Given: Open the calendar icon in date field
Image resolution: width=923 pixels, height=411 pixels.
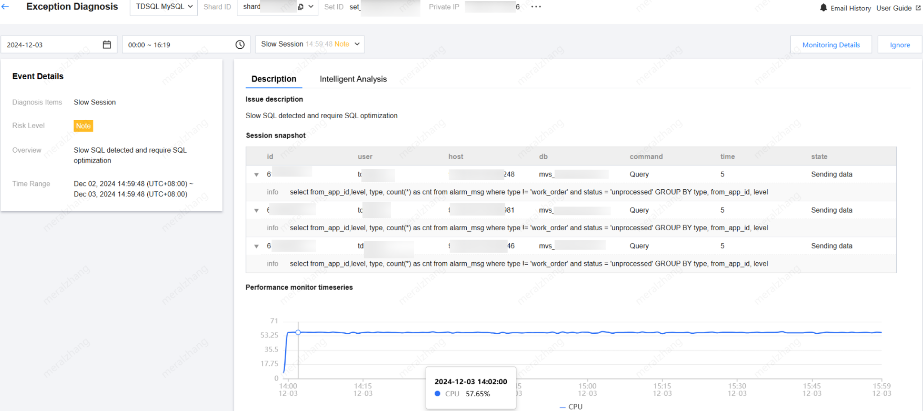Looking at the screenshot, I should (107, 44).
